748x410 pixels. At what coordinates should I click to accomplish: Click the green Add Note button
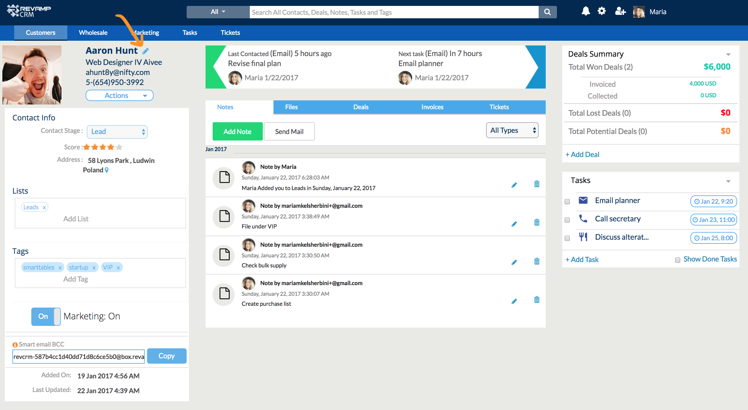(237, 132)
